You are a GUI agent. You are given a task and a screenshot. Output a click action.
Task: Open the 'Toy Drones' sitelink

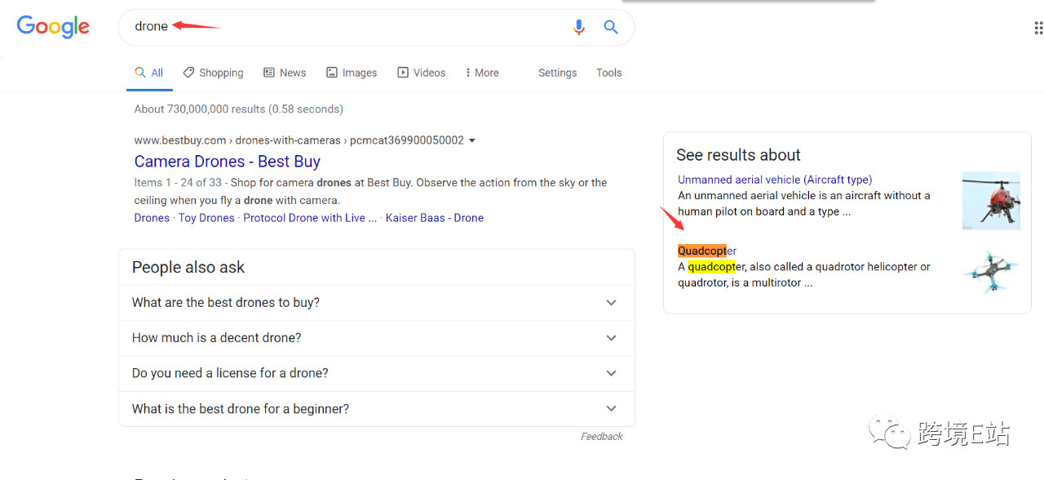pos(206,218)
